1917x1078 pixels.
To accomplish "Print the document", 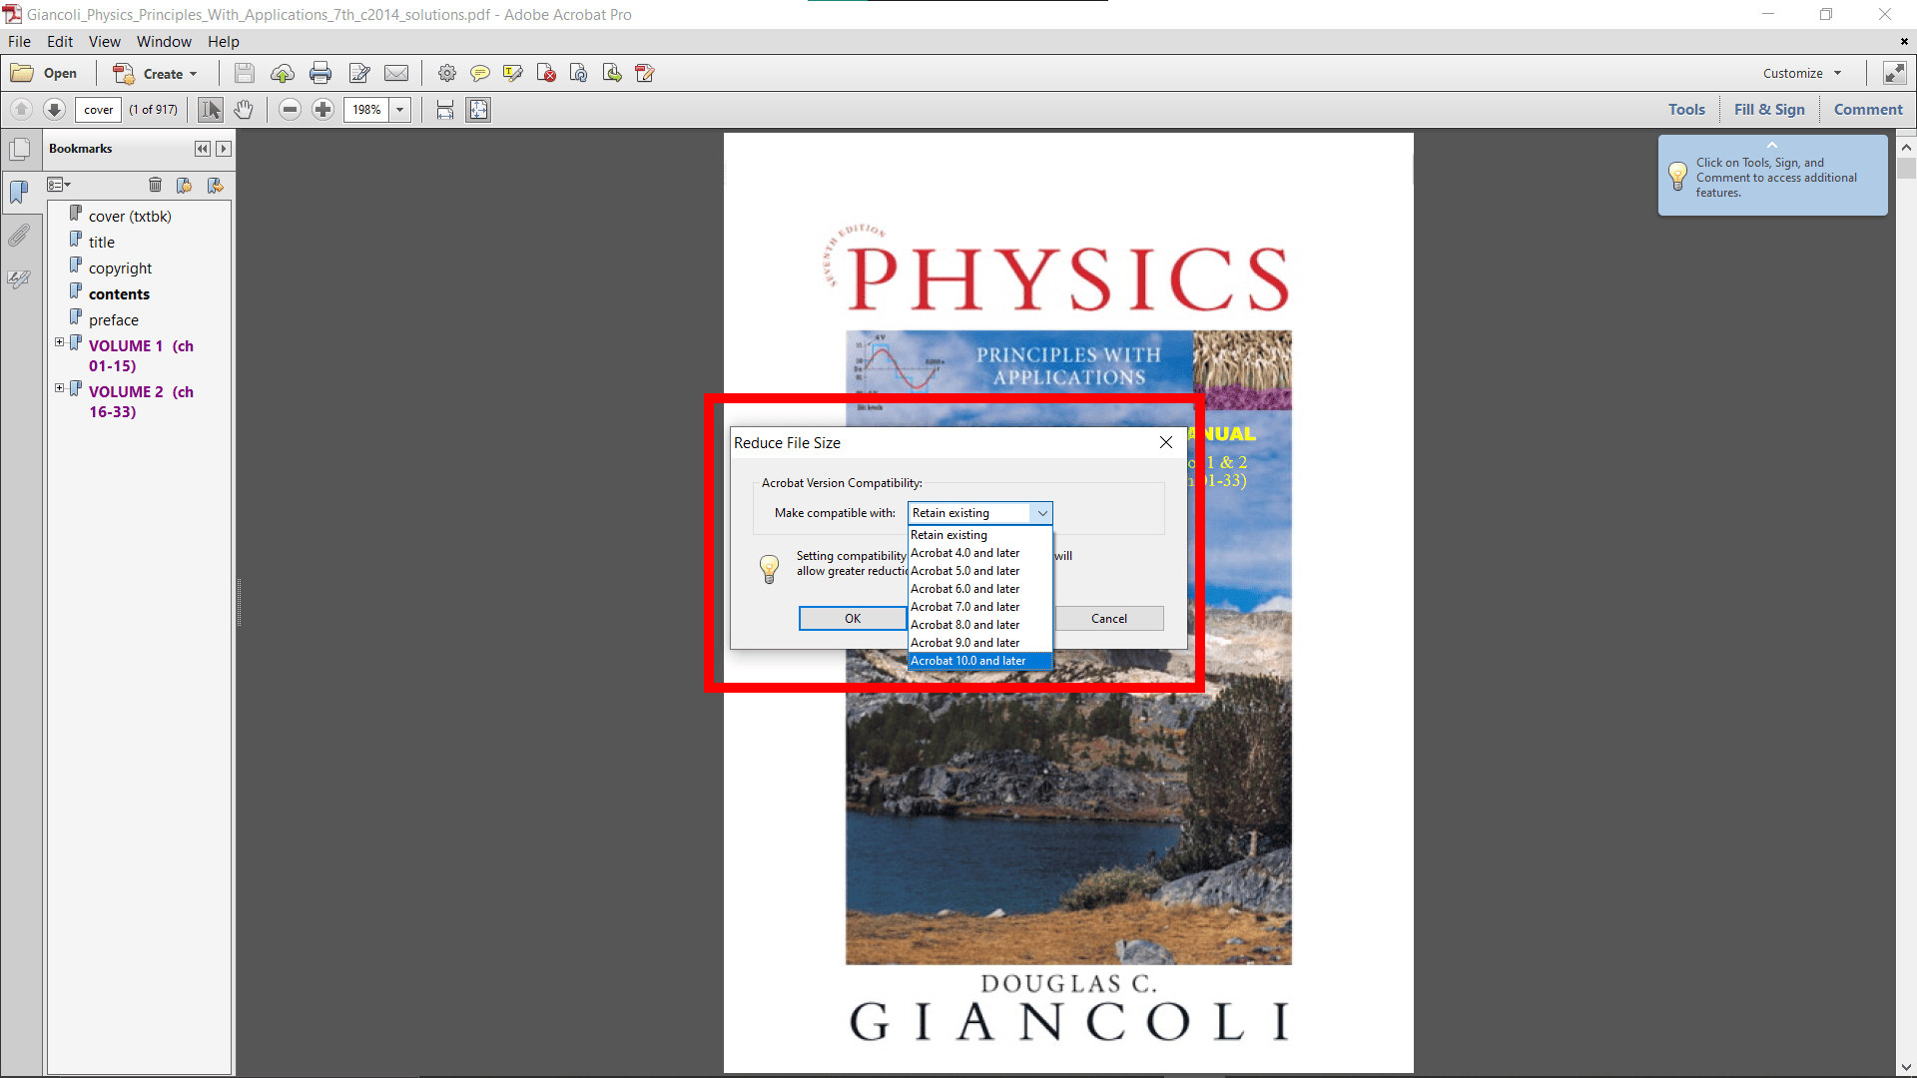I will (x=320, y=72).
